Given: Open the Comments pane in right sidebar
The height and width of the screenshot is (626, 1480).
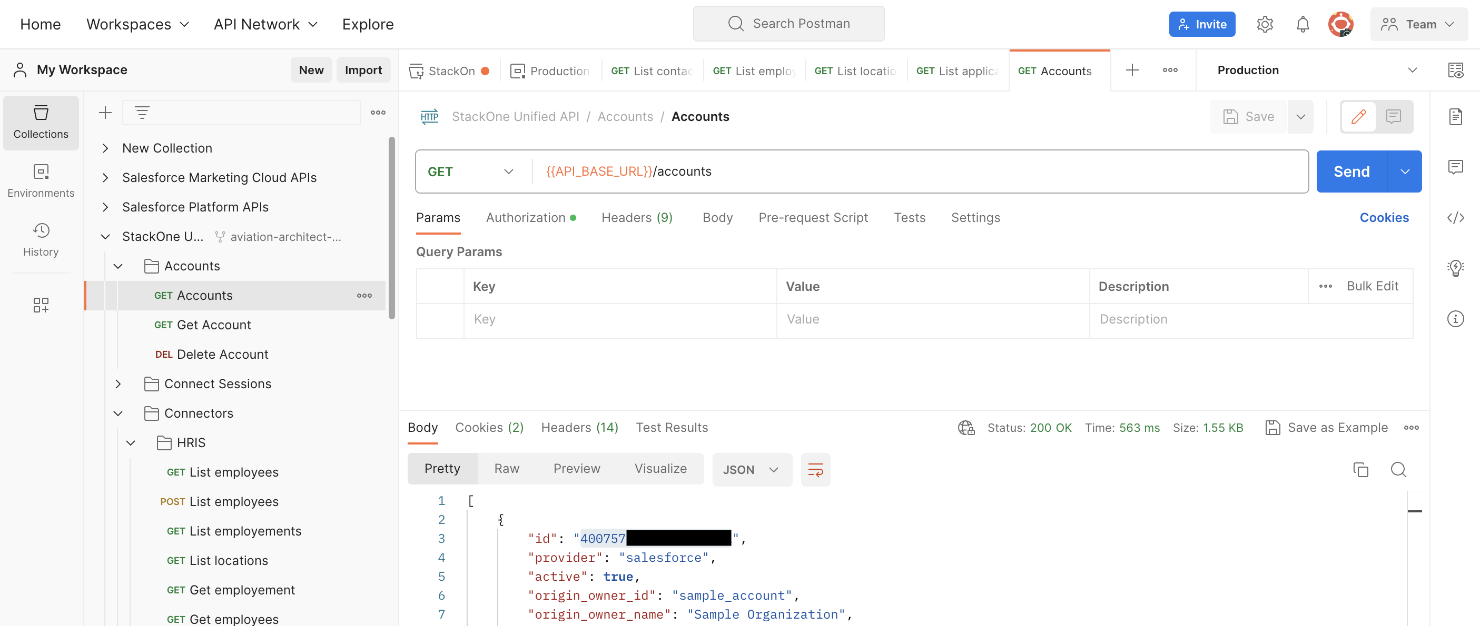Looking at the screenshot, I should point(1455,167).
